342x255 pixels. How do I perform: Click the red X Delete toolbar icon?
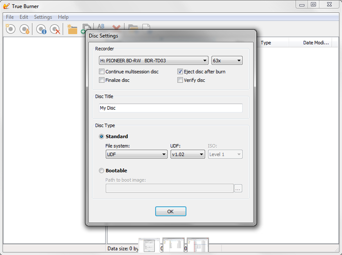[x=116, y=27]
